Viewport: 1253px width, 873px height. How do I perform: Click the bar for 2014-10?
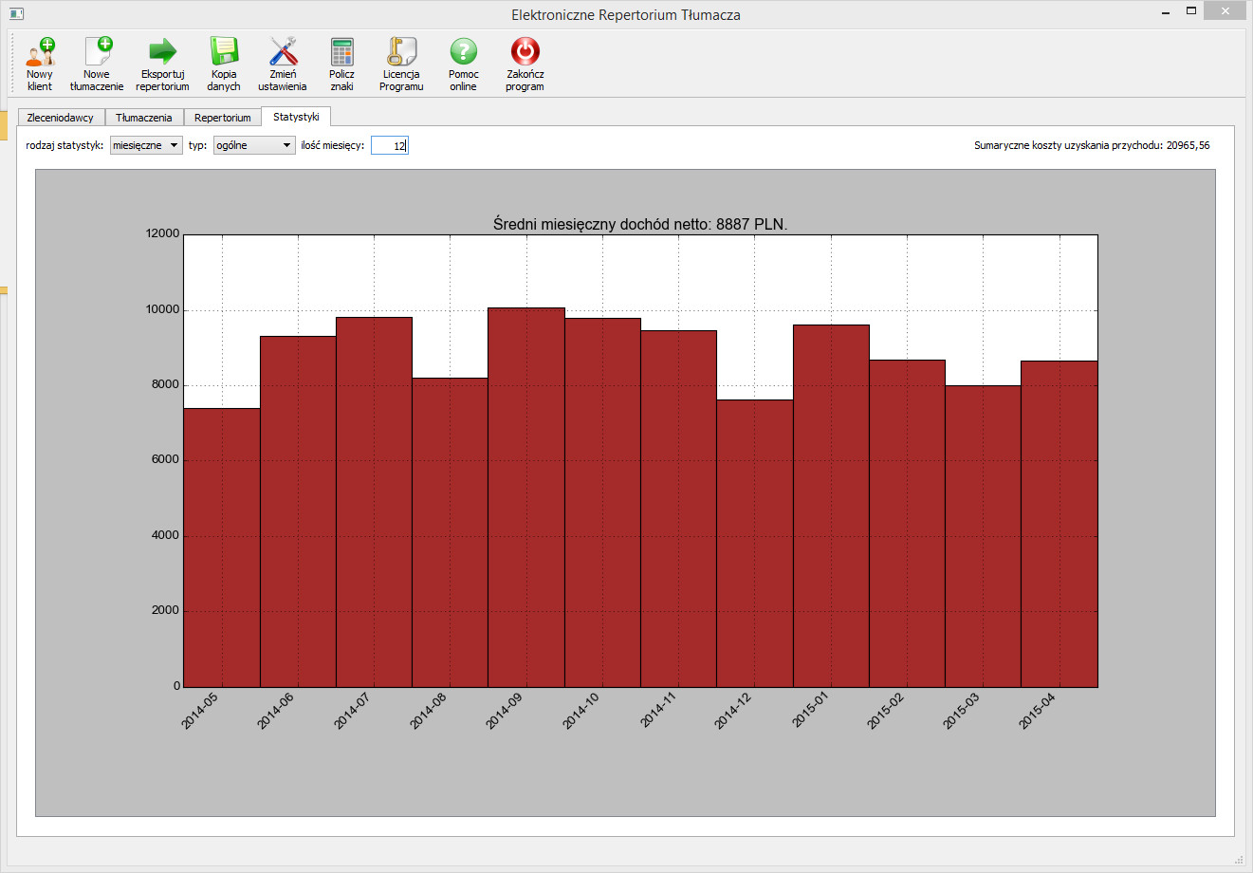coord(602,502)
